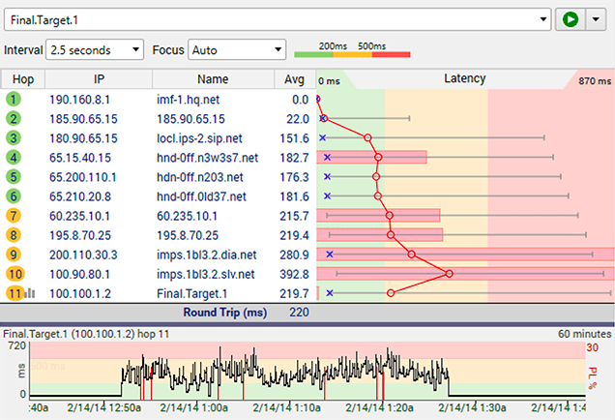Click hop 10 latency marker in graph
The width and height of the screenshot is (615, 420).
point(450,274)
